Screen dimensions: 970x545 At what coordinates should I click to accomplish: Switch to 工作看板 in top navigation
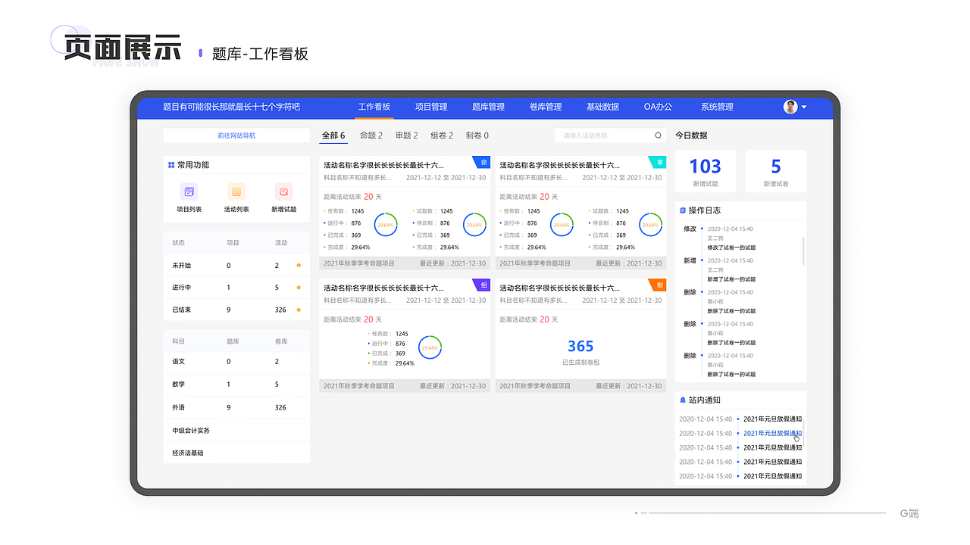pos(374,107)
